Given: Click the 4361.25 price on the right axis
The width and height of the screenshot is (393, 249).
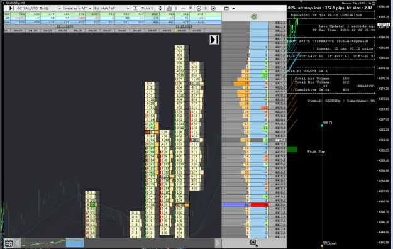Looking at the screenshot, I should pos(384,150).
